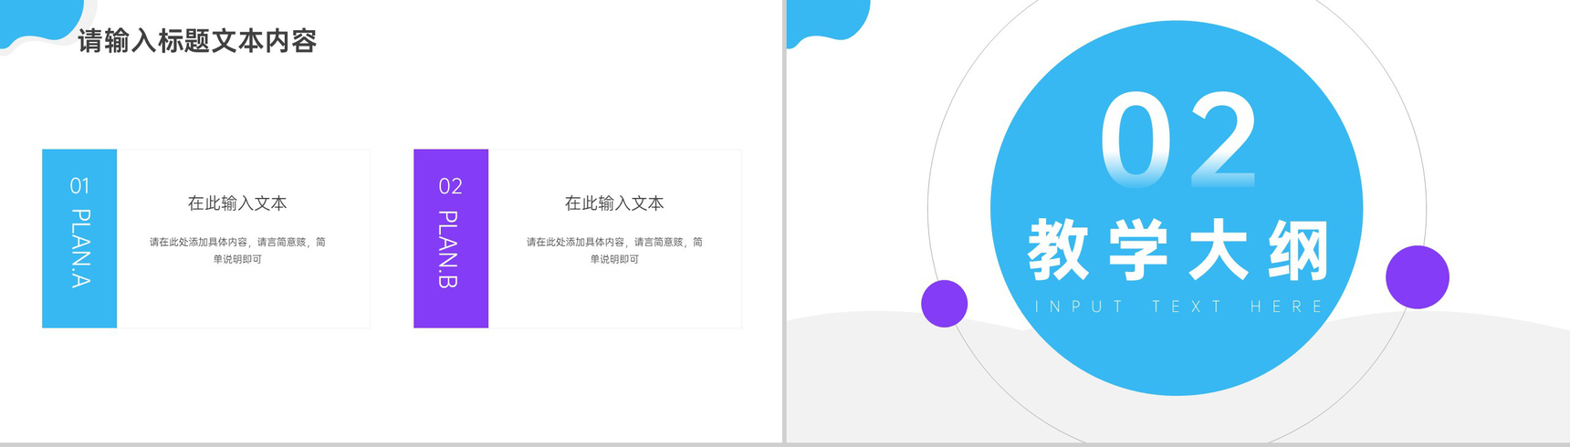Select 在此输入文本 heading in PLAN.B card
The image size is (1570, 447).
pyautogui.click(x=614, y=203)
